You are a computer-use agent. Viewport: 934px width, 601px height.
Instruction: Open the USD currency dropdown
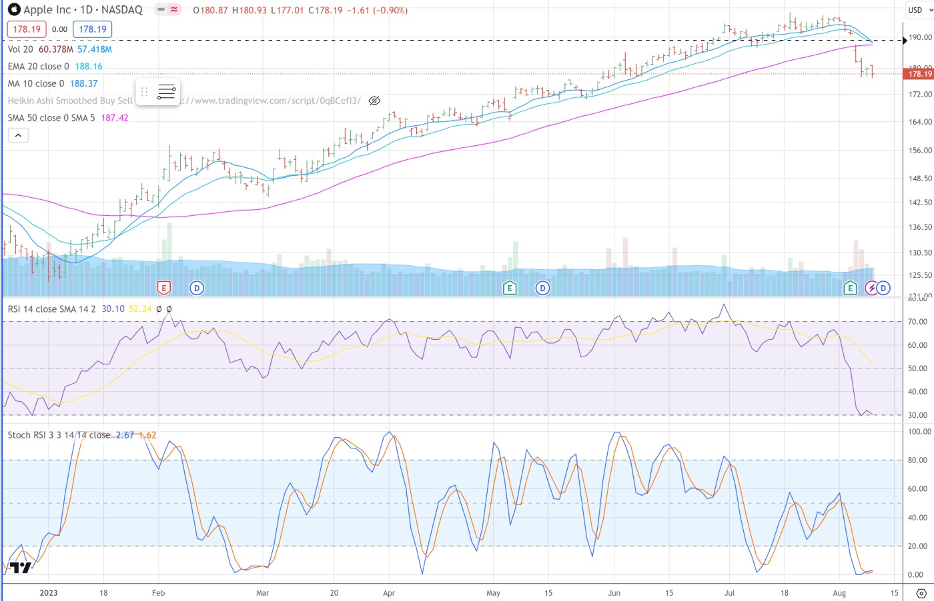(920, 10)
